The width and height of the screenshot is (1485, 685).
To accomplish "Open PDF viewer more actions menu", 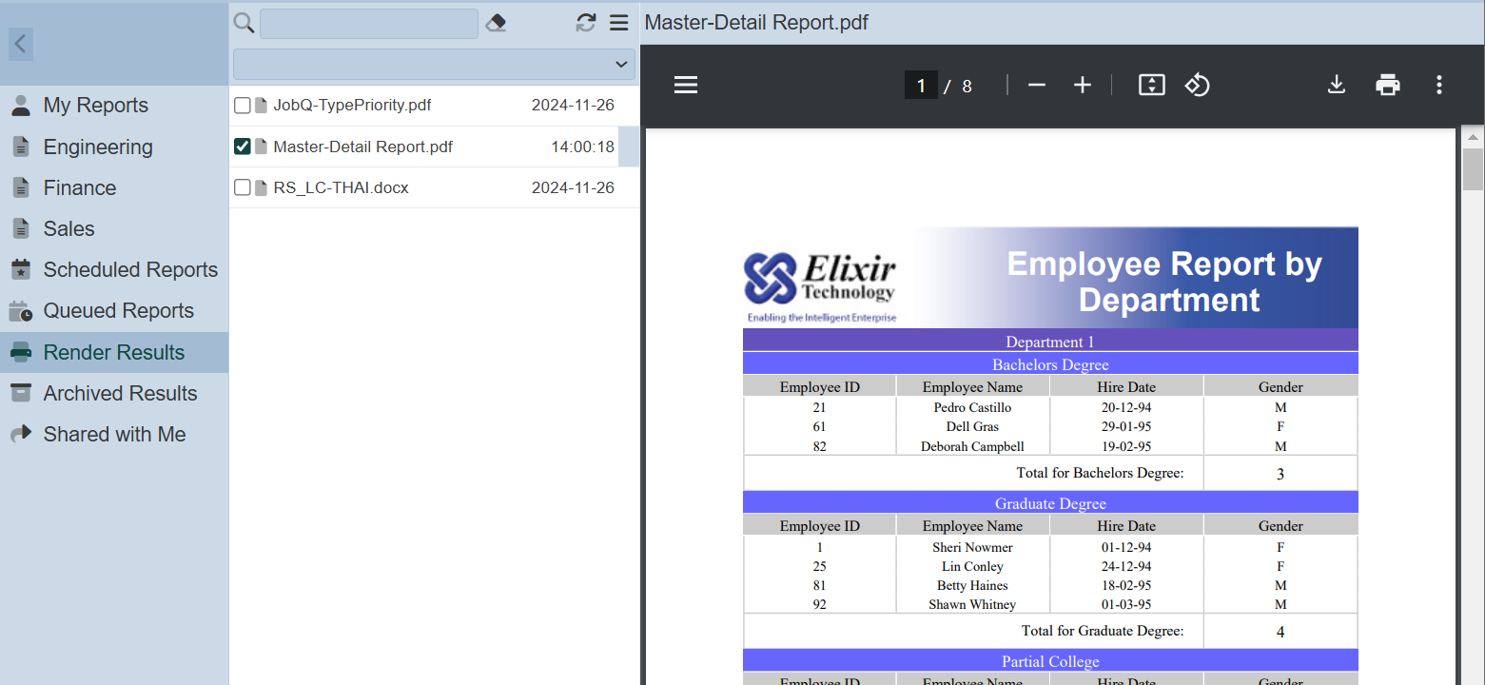I will point(1439,86).
